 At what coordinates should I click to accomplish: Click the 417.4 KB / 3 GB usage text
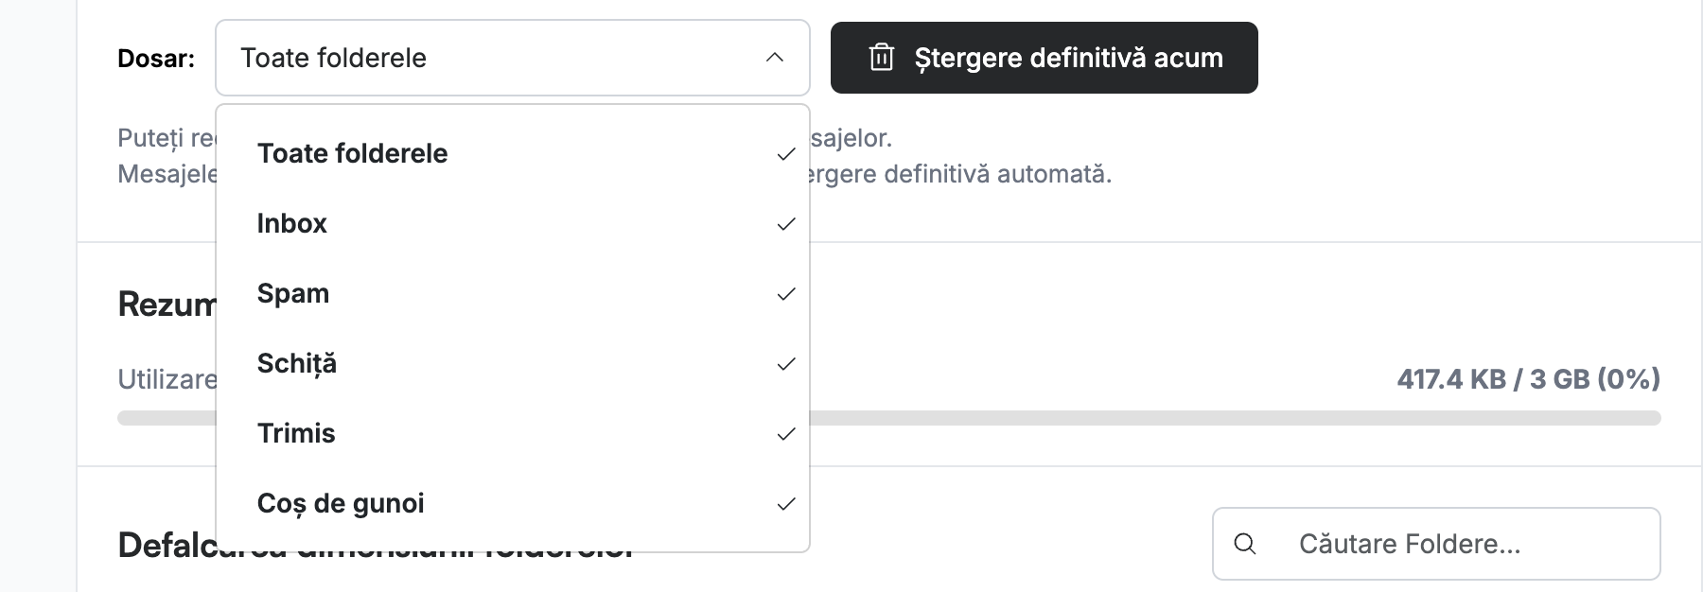point(1528,379)
